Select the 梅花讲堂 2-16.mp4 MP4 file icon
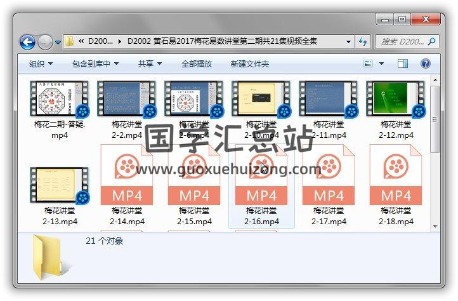The height and width of the screenshot is (301, 458). click(261, 175)
